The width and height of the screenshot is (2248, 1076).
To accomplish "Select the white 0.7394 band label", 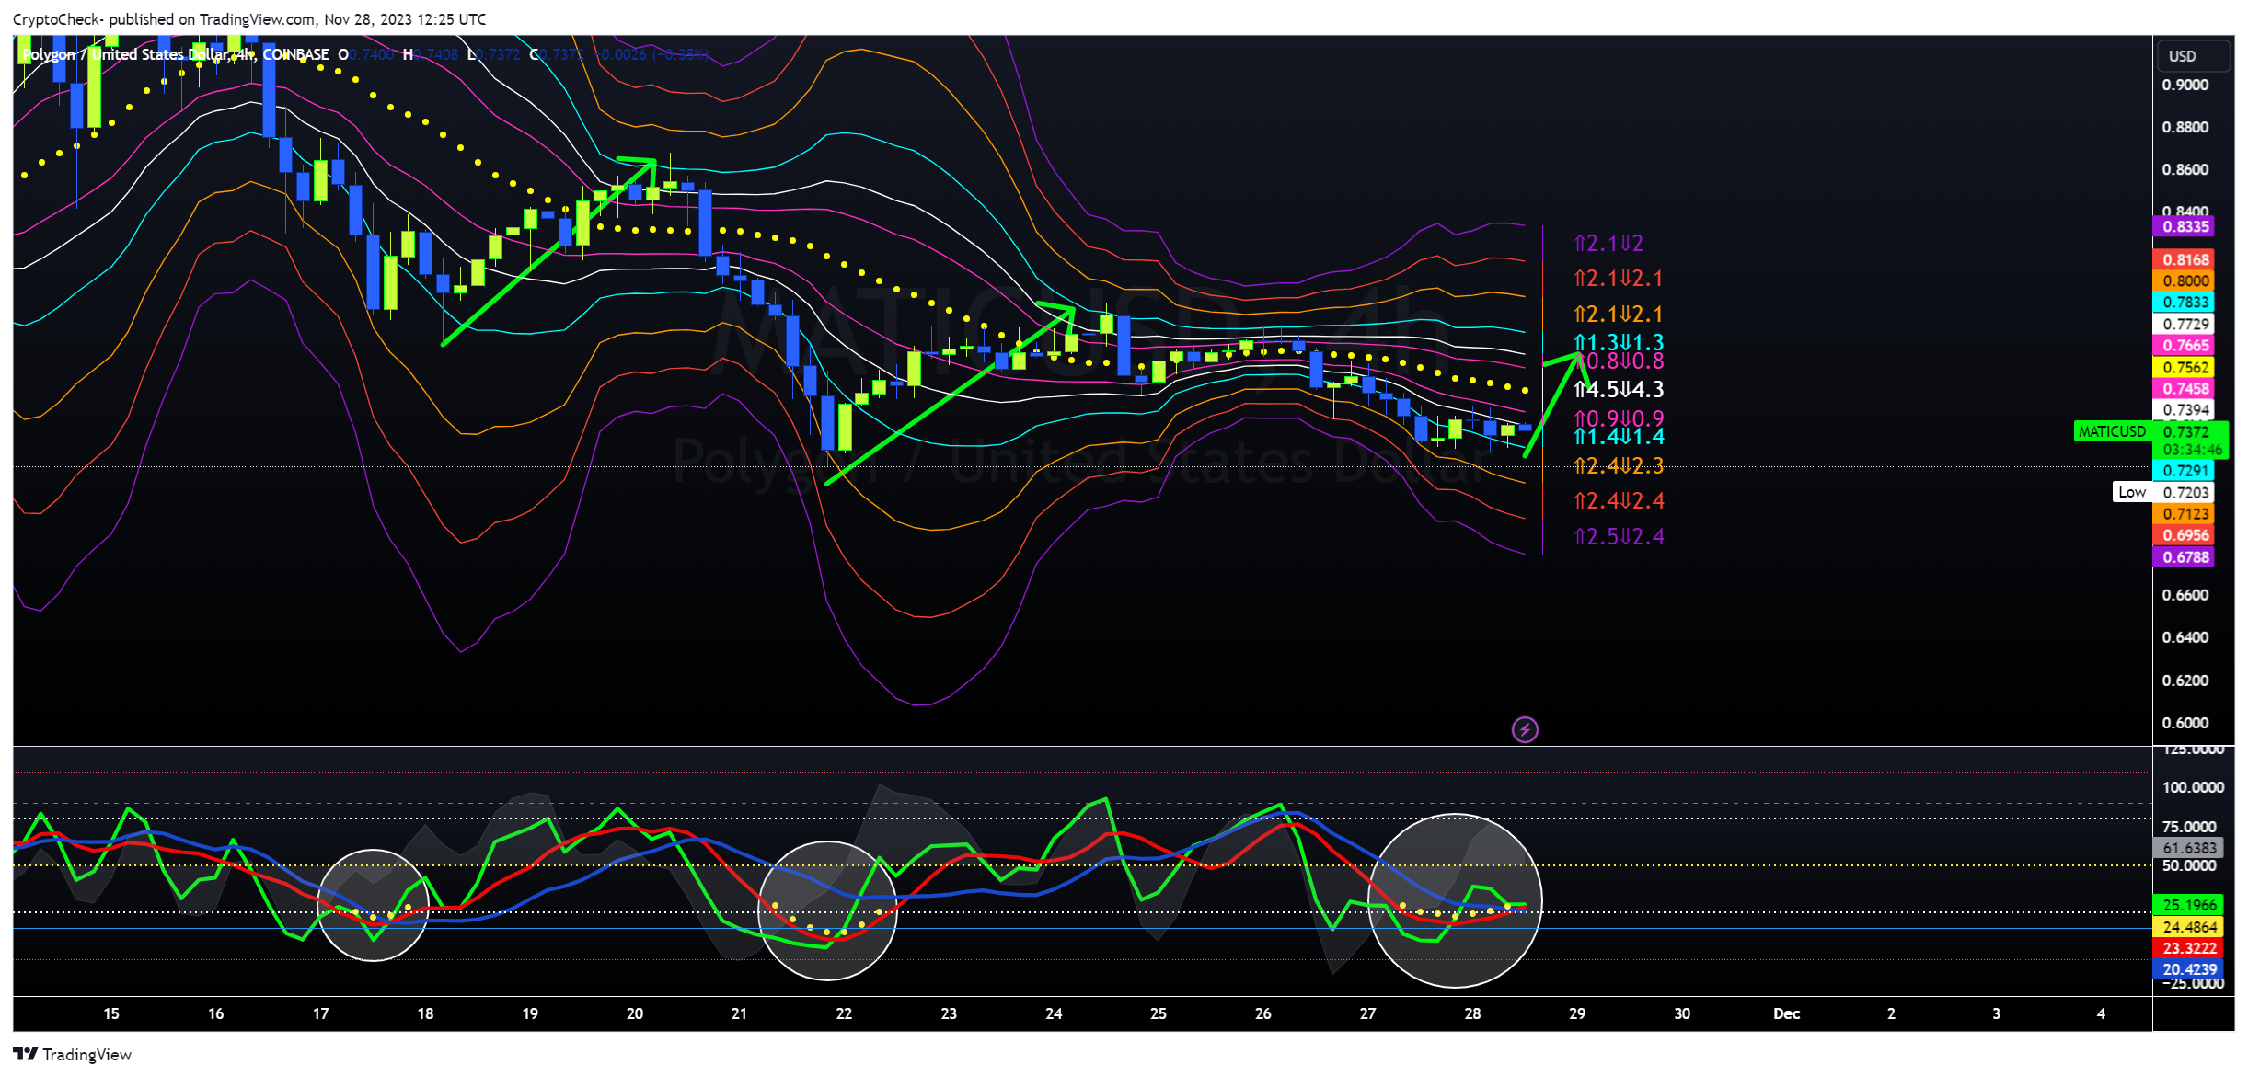I will (x=2185, y=409).
